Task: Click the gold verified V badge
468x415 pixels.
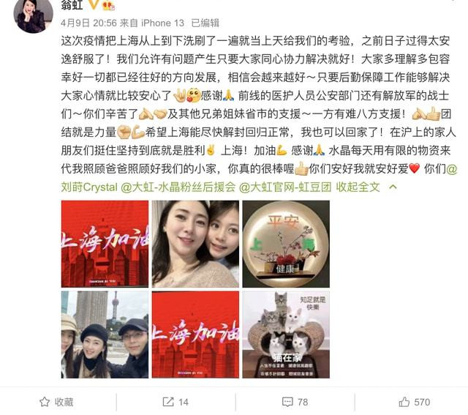Action: [94, 4]
